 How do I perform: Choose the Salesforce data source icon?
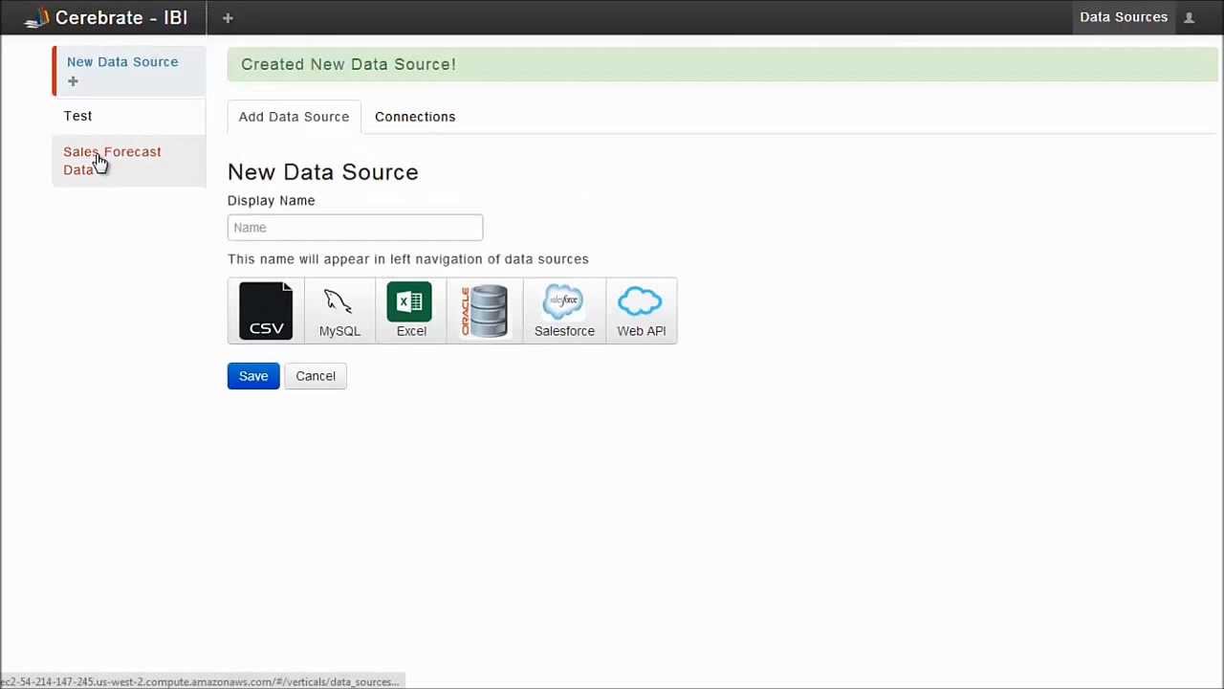tap(564, 311)
